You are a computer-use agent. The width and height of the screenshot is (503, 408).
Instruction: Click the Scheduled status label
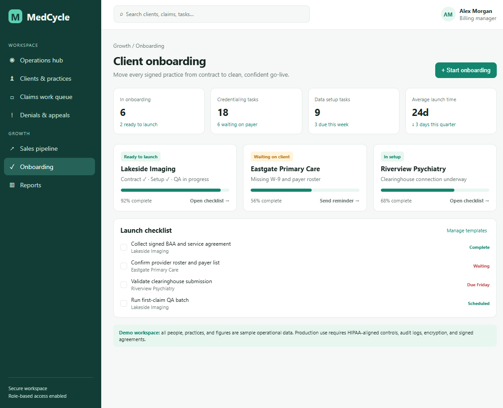[478, 303]
